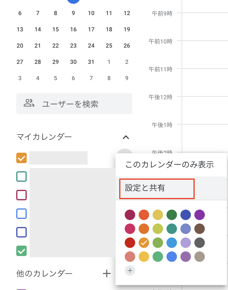
Task: Toggle the light blue calendar checkbox
Action: click(x=21, y=214)
